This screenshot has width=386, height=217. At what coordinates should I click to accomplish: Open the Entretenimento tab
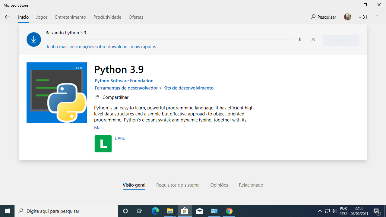[71, 17]
